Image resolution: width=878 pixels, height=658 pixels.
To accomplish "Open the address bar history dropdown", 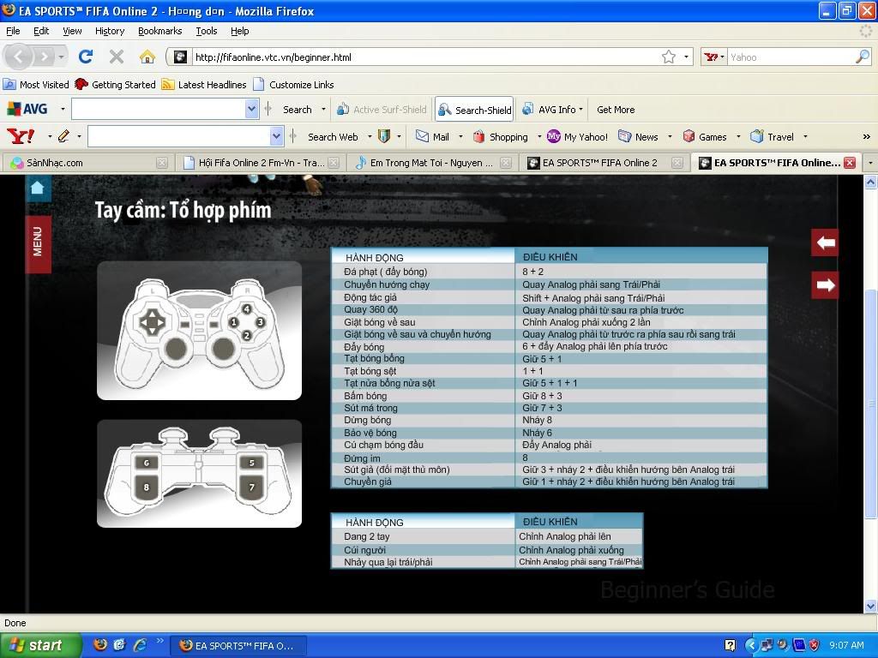I will 686,57.
